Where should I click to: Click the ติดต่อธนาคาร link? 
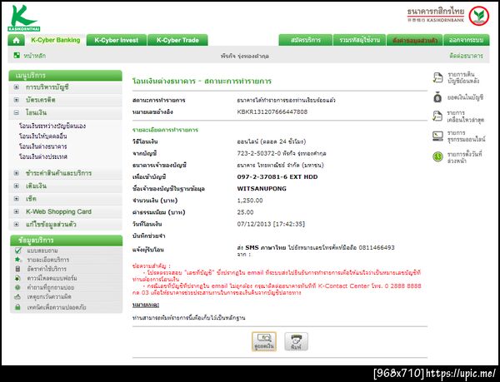coord(466,56)
